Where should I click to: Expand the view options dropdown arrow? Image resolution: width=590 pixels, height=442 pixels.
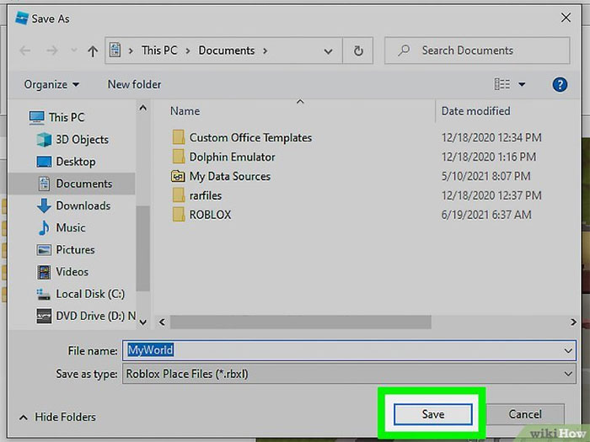pos(522,84)
